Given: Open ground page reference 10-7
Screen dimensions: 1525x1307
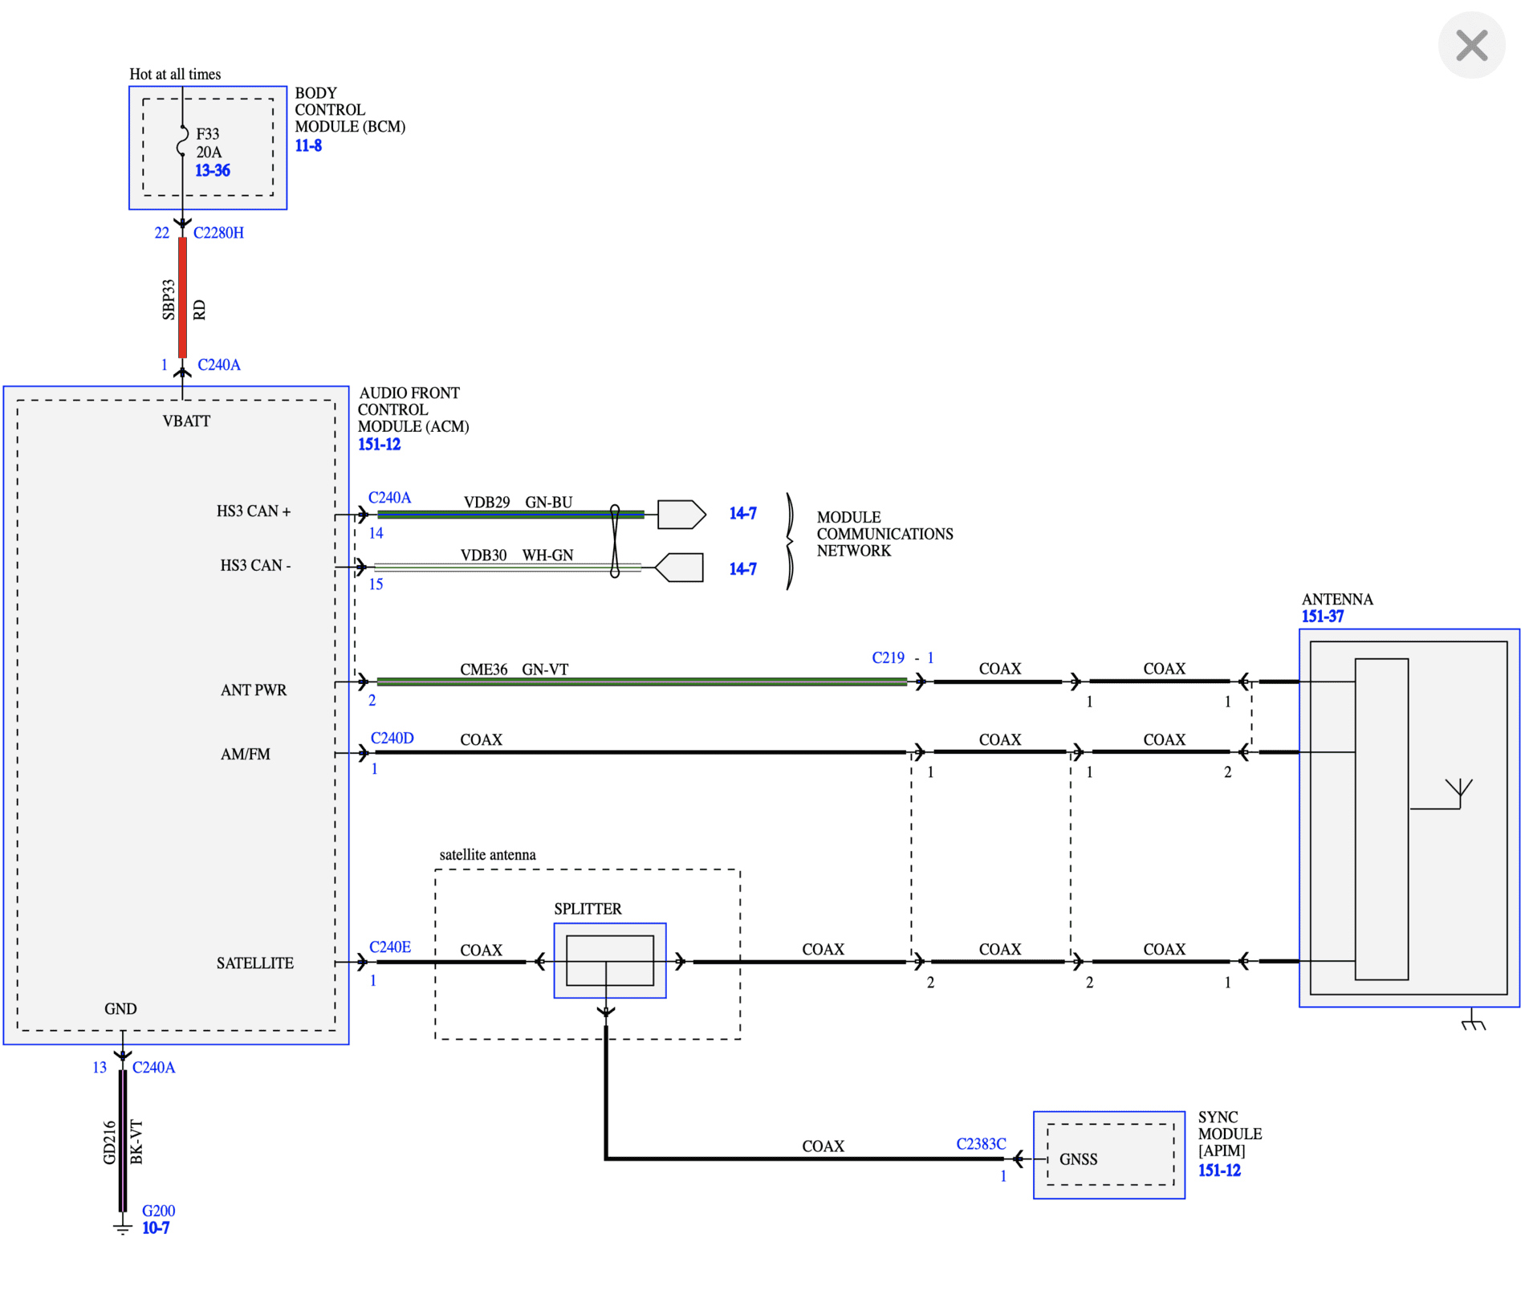Looking at the screenshot, I should click(x=156, y=1228).
